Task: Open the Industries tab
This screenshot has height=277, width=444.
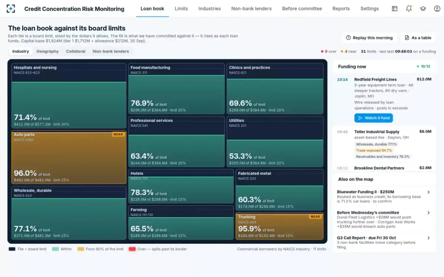Action: tap(209, 8)
